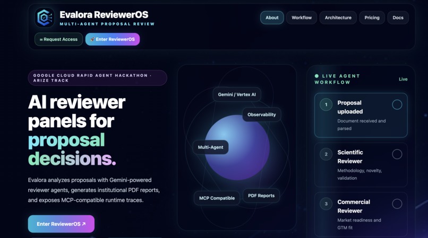428x238 pixels.
Task: Click the Evalora ReviewerOS title text
Action: [x=104, y=15]
